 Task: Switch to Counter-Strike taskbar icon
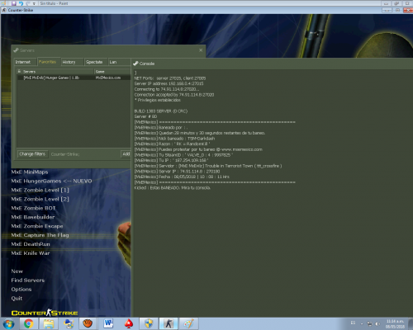[169, 323]
